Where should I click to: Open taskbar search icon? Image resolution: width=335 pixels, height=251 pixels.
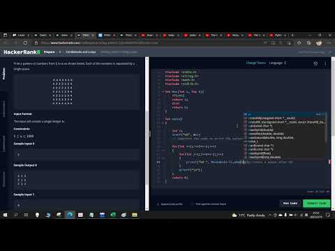point(15,215)
